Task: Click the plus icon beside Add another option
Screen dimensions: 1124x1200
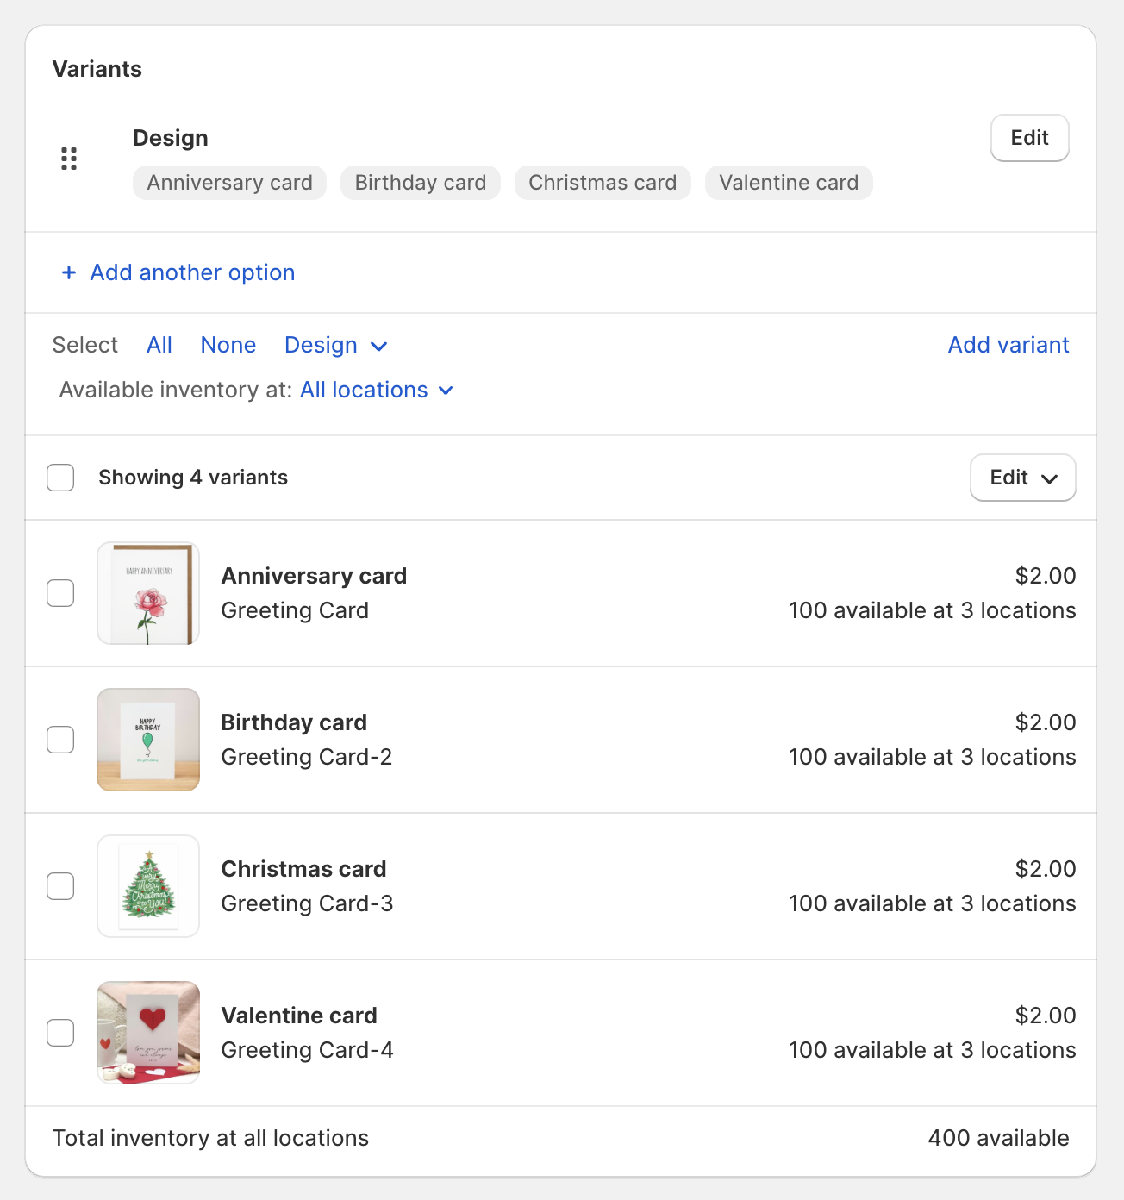Action: tap(69, 272)
